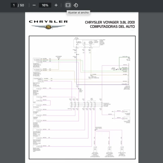Screen dimensions: 163x163
Task: Zoom out with the minus icon
Action: 34,5
